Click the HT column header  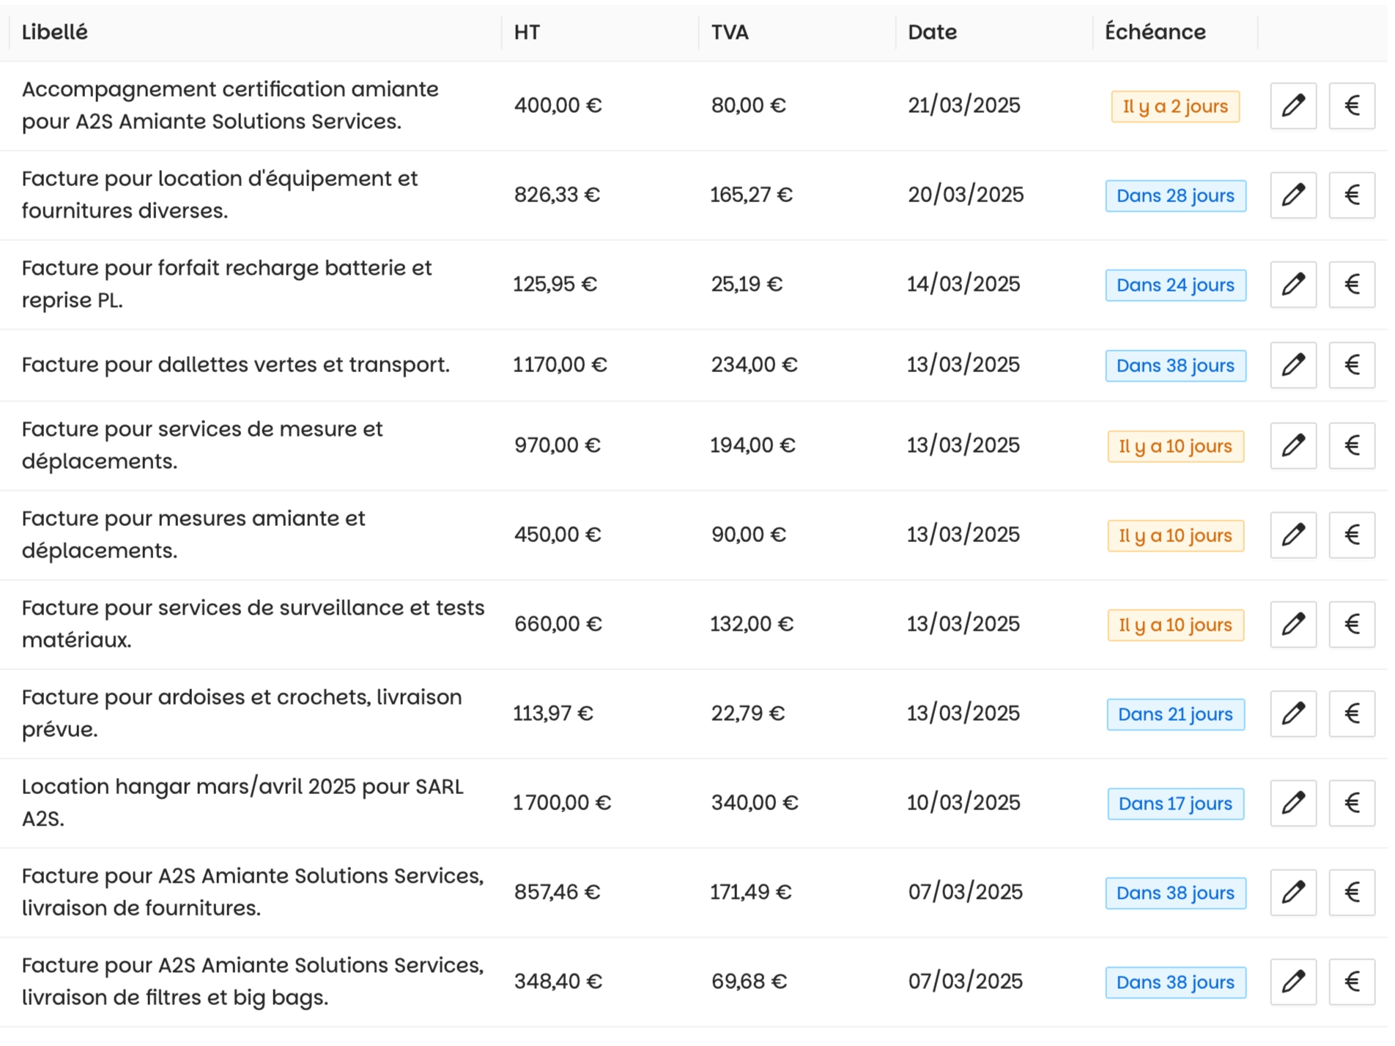(527, 32)
